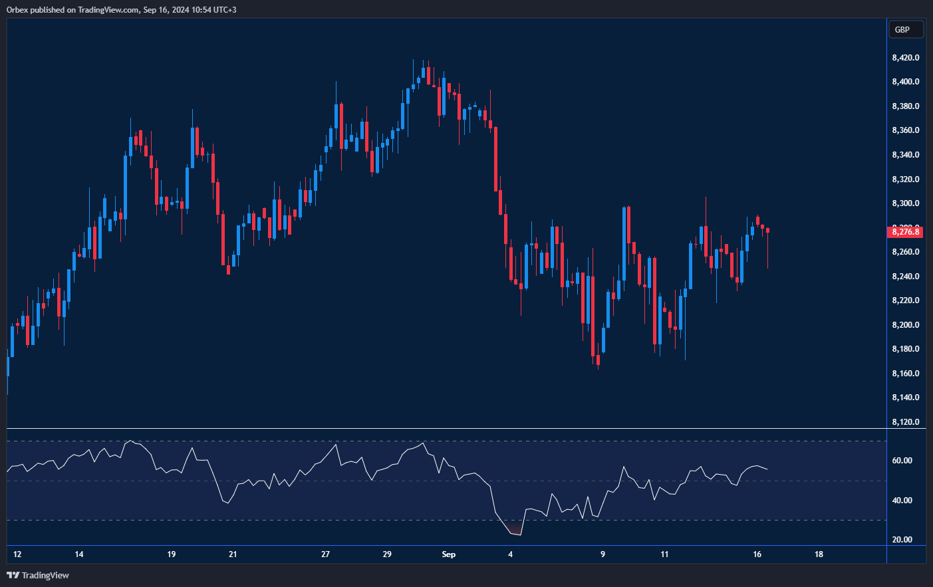The image size is (933, 587).
Task: Click the TradingView wordmark text at the bottom
Action: (x=45, y=575)
